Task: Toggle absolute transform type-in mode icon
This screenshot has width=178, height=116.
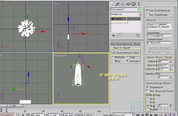Action: (28, 115)
